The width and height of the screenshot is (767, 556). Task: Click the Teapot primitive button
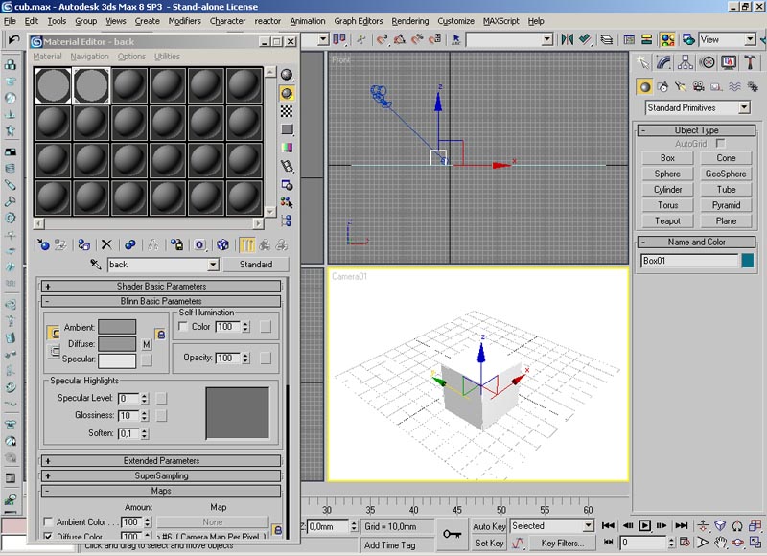tap(667, 220)
